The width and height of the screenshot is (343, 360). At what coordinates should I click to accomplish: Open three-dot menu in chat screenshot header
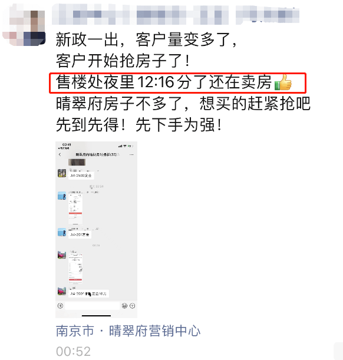pyautogui.click(x=131, y=154)
